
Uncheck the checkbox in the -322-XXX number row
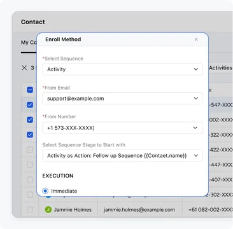pos(30,135)
